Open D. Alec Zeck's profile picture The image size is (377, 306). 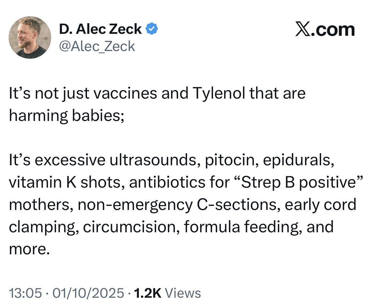30,37
